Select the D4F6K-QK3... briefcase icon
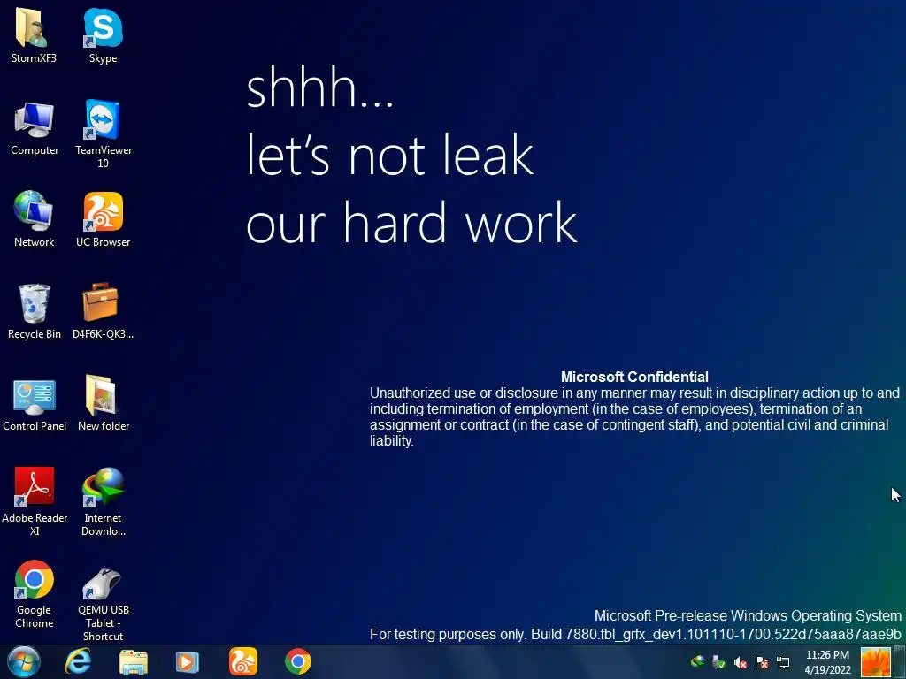 [103, 311]
